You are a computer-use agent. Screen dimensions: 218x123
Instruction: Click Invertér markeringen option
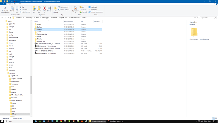click(x=96, y=12)
